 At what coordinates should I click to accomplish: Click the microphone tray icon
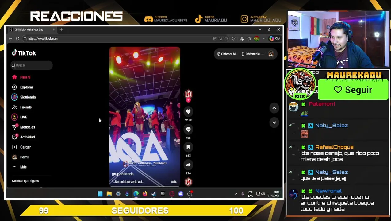coord(243,194)
